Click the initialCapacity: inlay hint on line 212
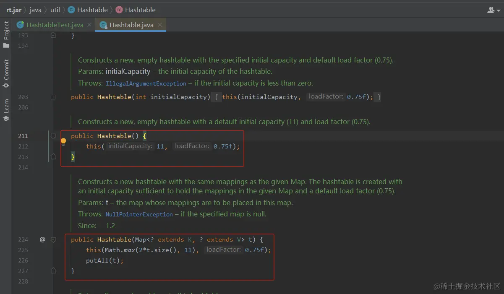 point(130,146)
